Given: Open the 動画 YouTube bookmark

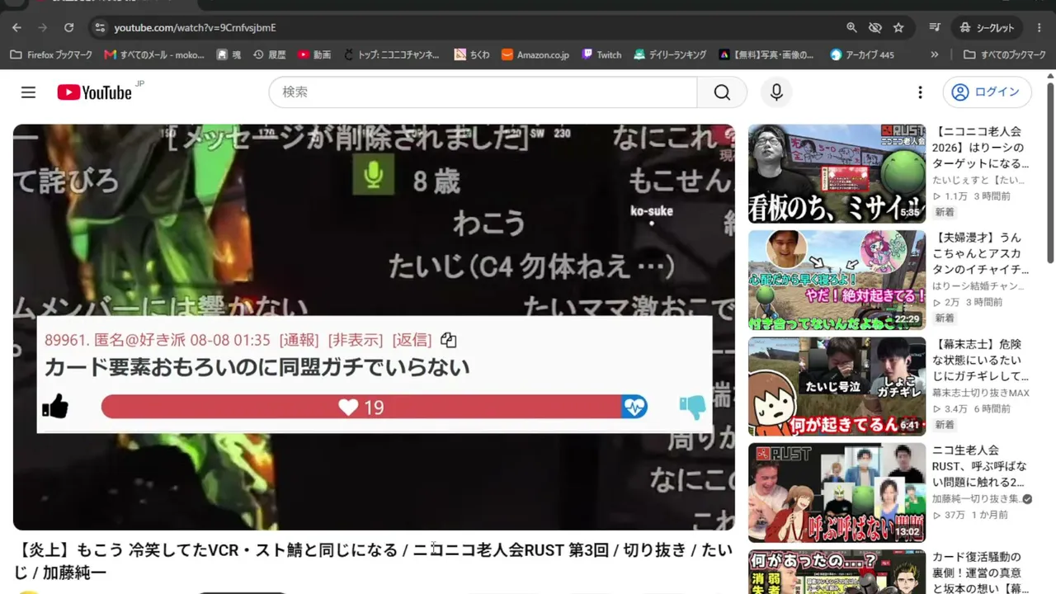Looking at the screenshot, I should coord(314,54).
